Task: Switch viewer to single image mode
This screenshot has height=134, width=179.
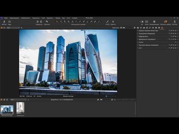Action: point(4,28)
